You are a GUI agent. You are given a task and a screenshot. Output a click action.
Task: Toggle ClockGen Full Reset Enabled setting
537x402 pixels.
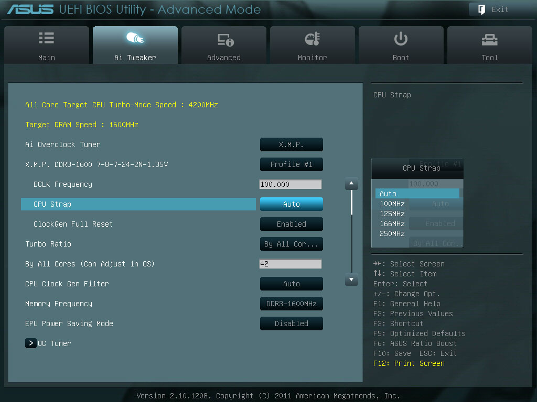coord(291,224)
